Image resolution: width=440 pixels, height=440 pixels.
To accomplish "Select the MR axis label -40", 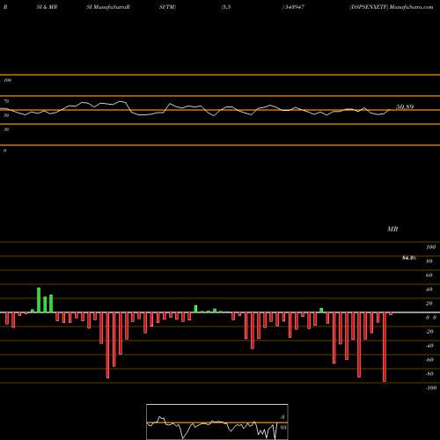I will click(429, 346).
